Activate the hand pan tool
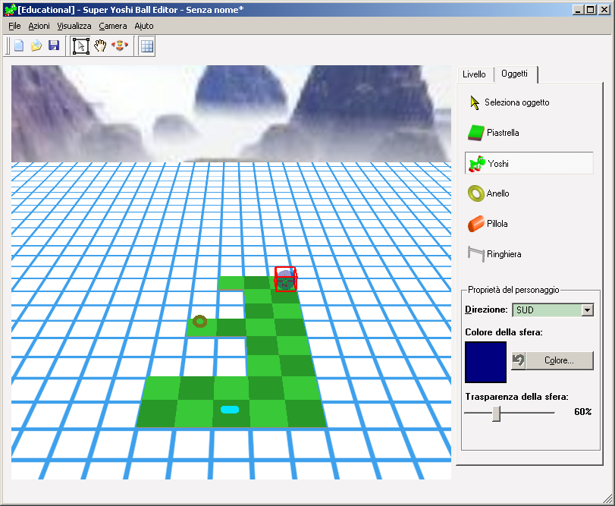The height and width of the screenshot is (506, 615). pos(100,46)
